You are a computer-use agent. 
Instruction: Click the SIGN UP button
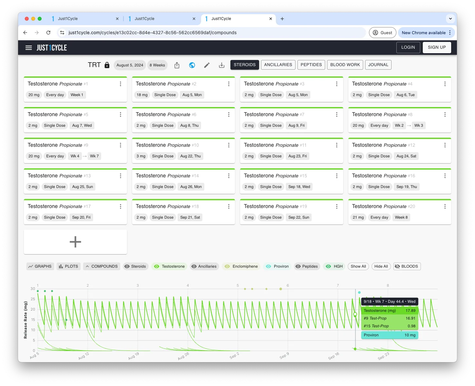(x=437, y=47)
